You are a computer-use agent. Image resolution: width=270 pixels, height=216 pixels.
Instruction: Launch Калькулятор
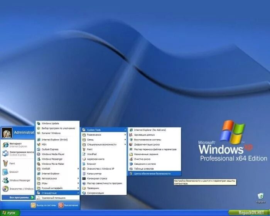click(104, 174)
